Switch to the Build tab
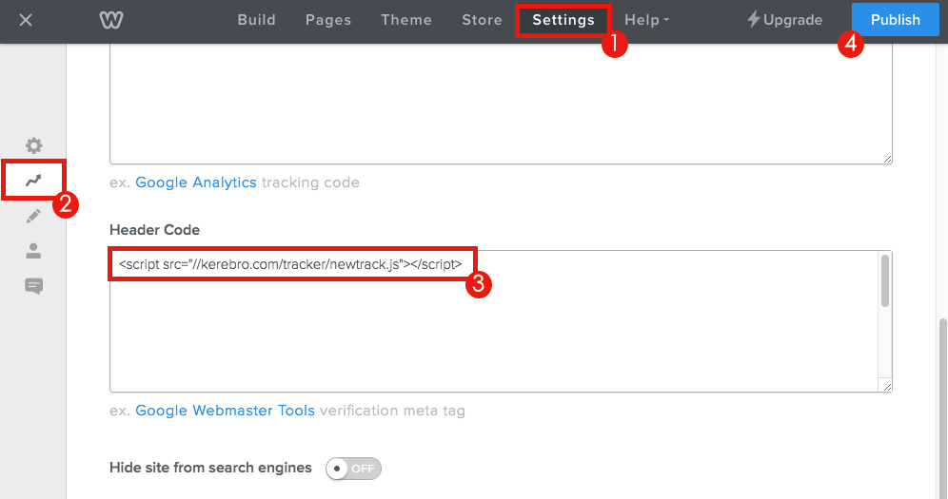 tap(256, 20)
